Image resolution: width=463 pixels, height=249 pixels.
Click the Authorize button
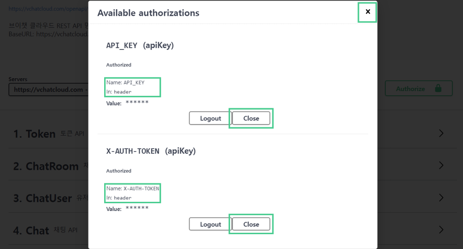pyautogui.click(x=419, y=88)
